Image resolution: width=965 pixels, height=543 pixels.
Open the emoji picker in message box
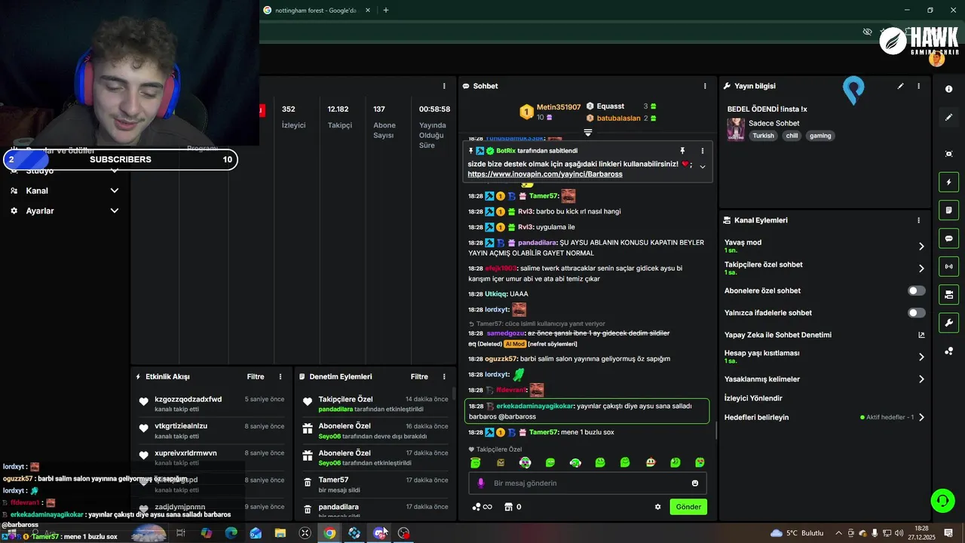695,483
